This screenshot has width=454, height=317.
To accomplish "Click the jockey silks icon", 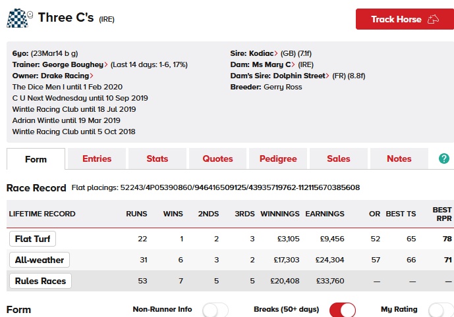I will point(16,18).
